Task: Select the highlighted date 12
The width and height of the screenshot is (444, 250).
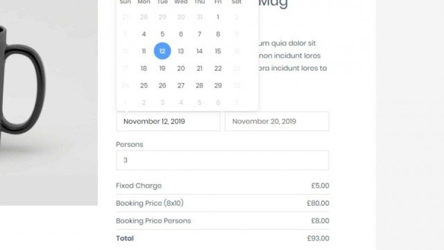Action: point(162,51)
